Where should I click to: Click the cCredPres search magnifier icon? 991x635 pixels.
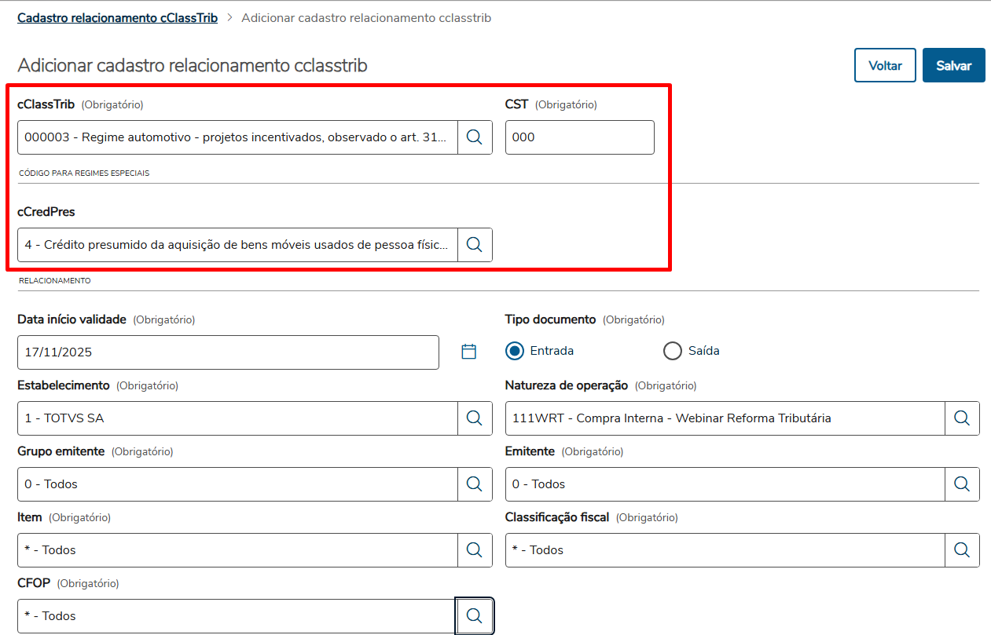[475, 245]
